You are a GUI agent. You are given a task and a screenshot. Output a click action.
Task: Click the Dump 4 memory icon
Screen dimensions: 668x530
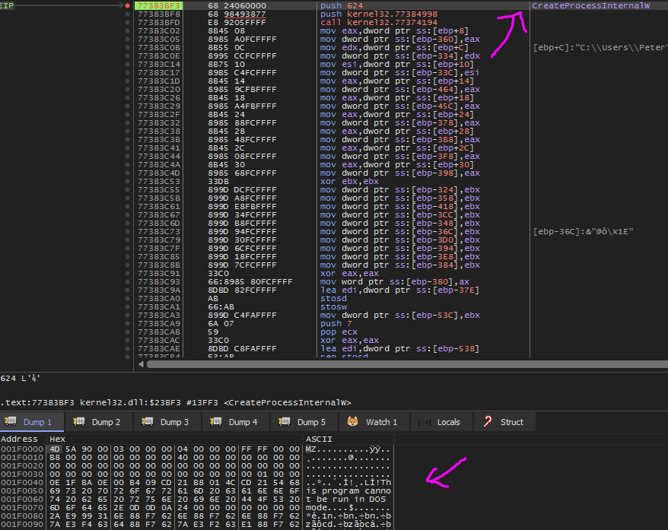(216, 422)
